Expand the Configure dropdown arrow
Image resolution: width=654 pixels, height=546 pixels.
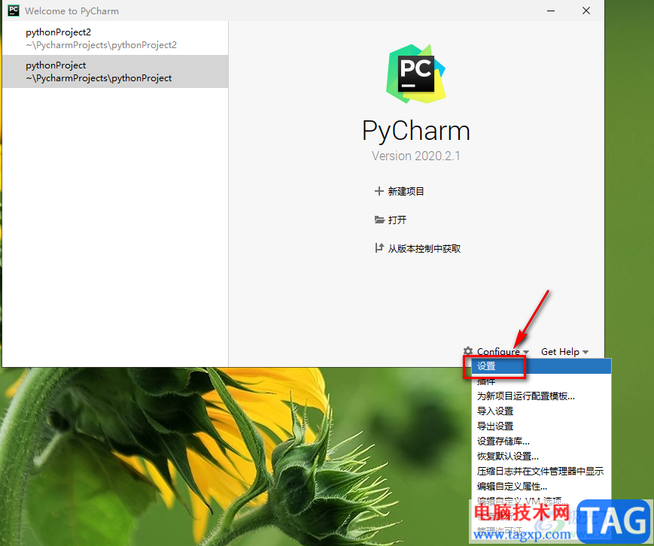[x=525, y=352]
